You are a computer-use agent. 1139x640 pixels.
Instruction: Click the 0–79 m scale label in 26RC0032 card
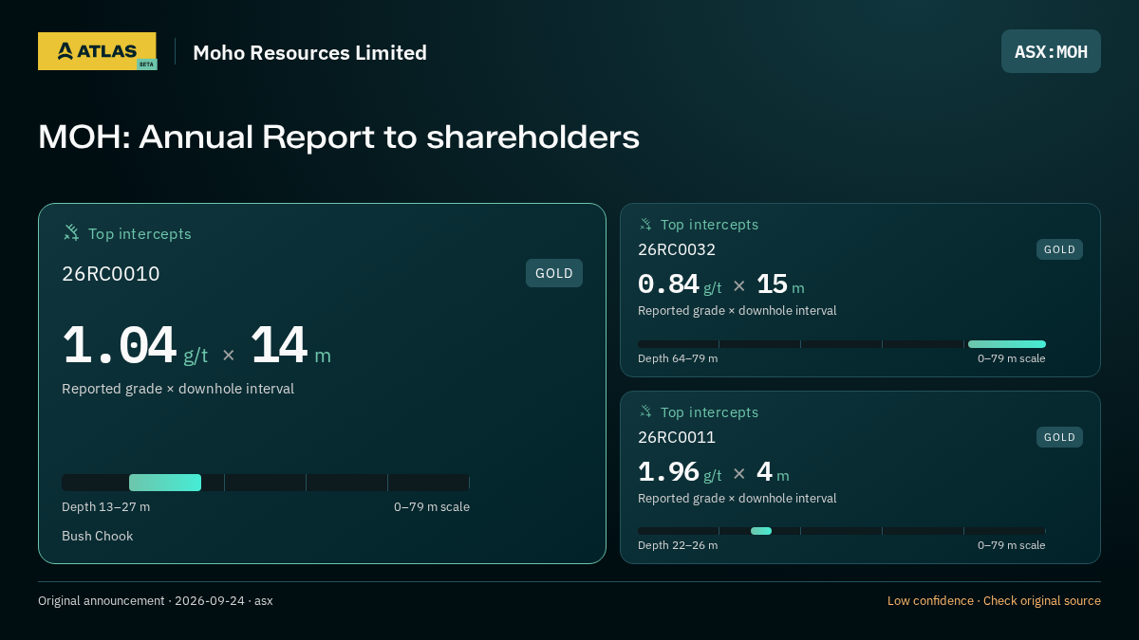point(1012,358)
